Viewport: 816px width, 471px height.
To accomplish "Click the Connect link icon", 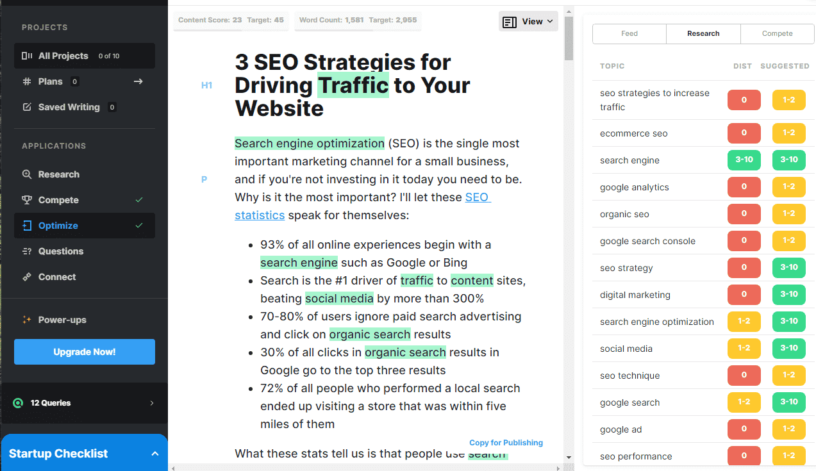I will coord(27,277).
